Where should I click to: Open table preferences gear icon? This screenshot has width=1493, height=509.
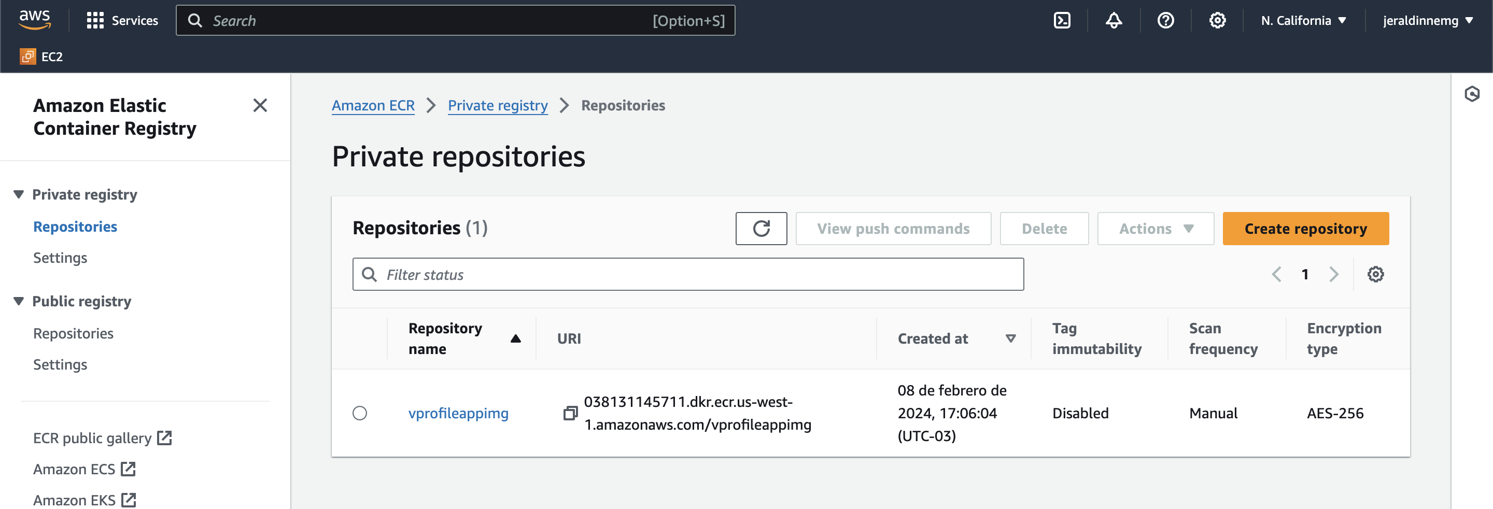pos(1375,274)
